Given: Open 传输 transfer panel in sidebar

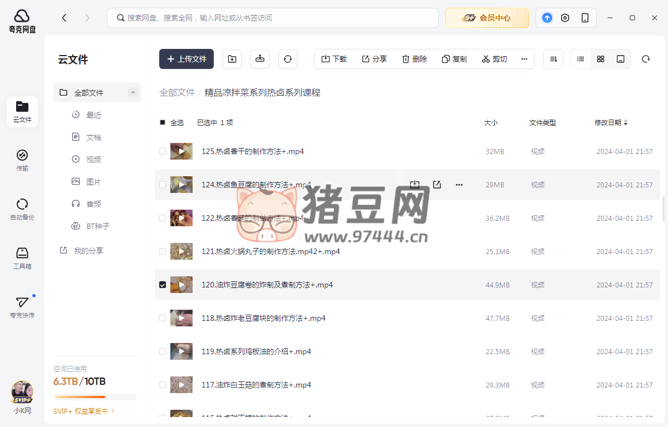Looking at the screenshot, I should [22, 160].
